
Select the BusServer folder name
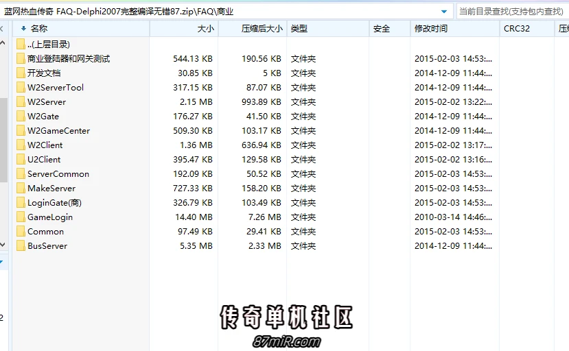click(x=47, y=246)
